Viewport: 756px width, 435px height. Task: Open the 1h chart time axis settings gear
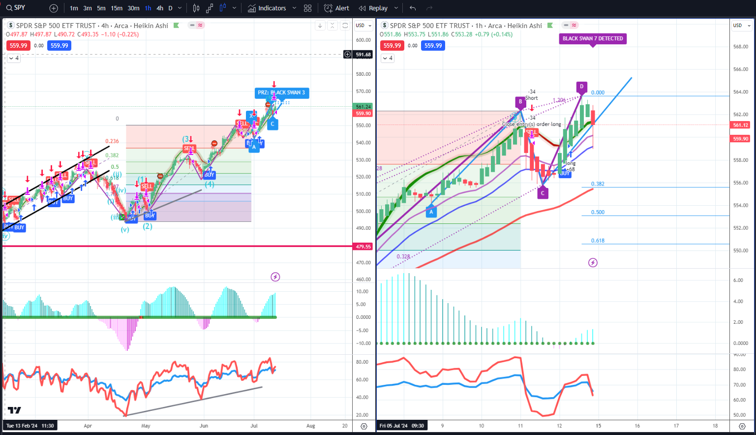tap(742, 426)
